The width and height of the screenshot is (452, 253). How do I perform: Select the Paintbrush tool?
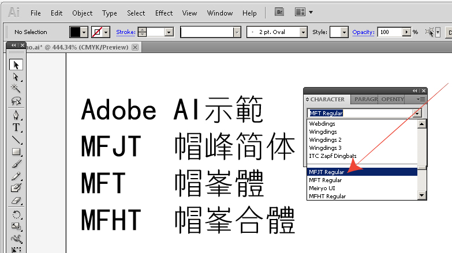[16, 164]
